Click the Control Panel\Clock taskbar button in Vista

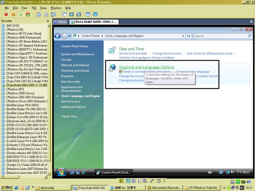pos(113,173)
